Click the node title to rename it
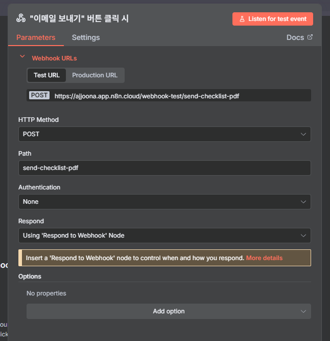Image resolution: width=330 pixels, height=341 pixels. pyautogui.click(x=79, y=19)
